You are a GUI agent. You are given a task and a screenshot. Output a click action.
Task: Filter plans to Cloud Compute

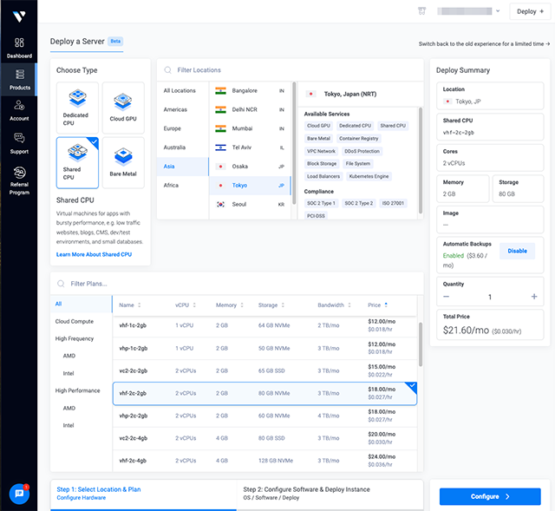(x=75, y=322)
